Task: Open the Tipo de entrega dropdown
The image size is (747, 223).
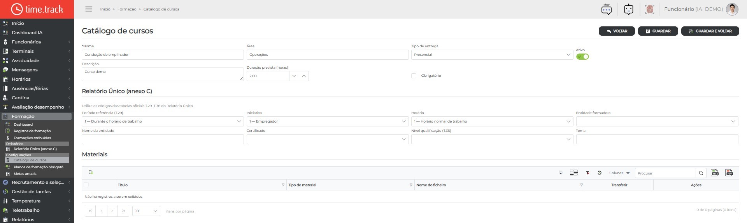Action: [x=492, y=55]
